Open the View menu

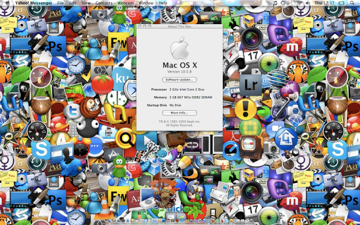click(86, 3)
